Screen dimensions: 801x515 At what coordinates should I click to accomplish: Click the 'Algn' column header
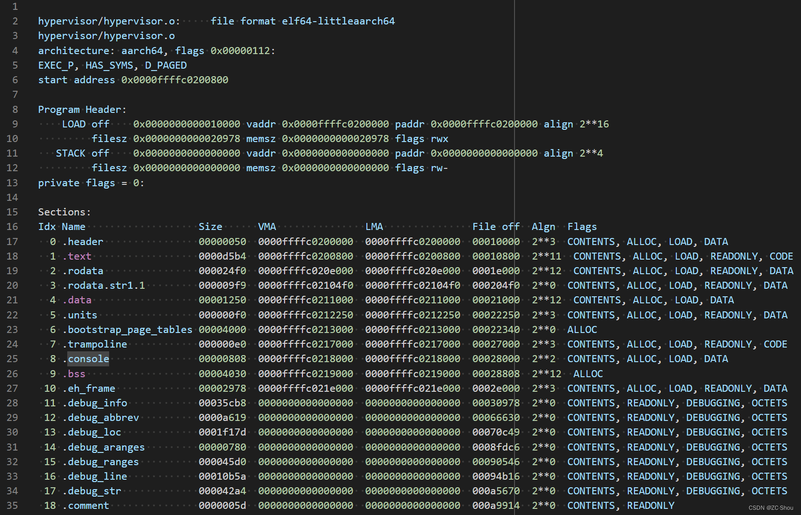click(543, 226)
